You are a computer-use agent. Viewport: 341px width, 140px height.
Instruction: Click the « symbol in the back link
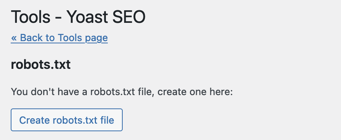[x=14, y=38]
